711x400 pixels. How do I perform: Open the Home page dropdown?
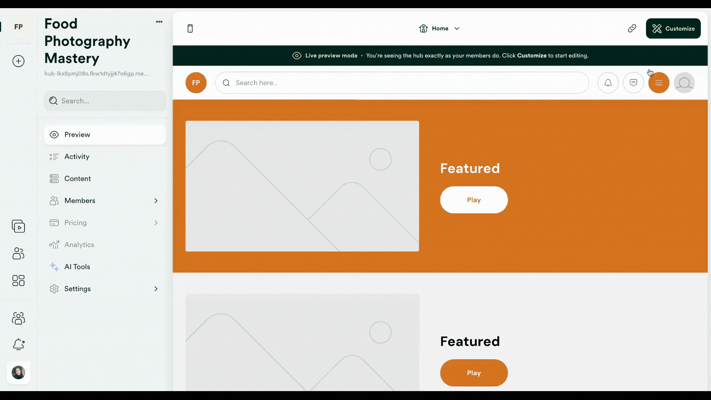click(x=440, y=29)
